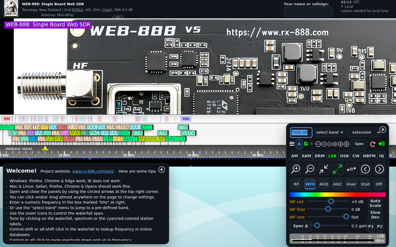Click the horizontal double-arrow icon

[351, 169]
